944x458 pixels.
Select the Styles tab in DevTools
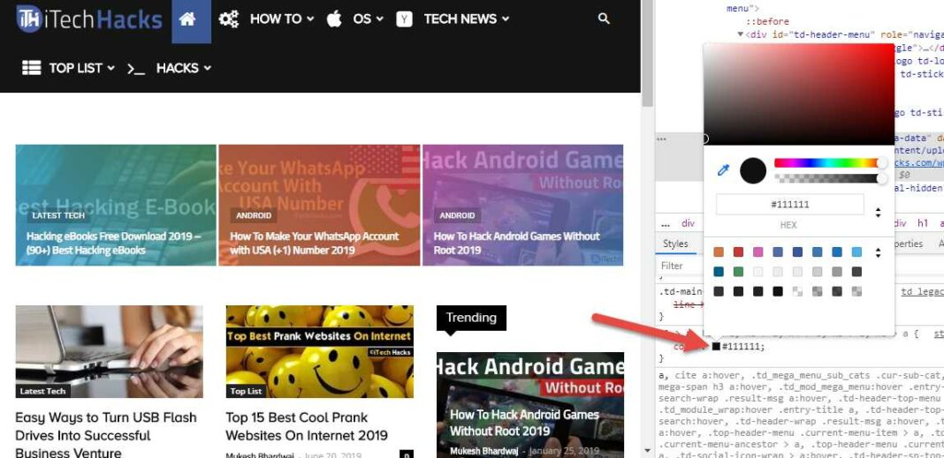[675, 244]
